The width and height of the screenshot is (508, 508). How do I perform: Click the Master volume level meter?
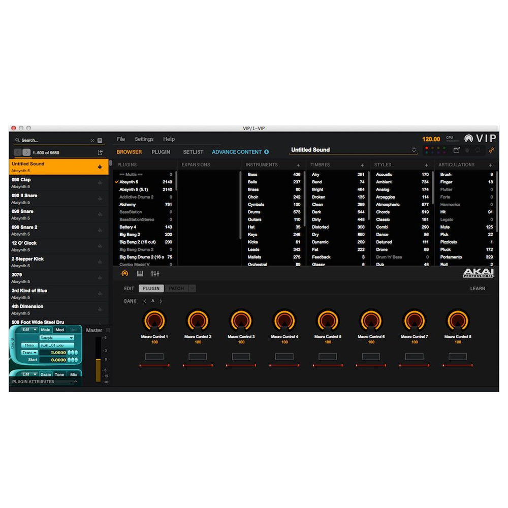pyautogui.click(x=98, y=360)
